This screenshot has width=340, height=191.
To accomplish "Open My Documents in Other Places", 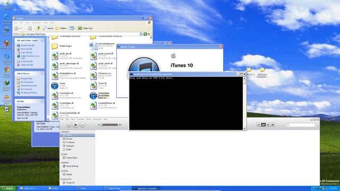I will pos(25,82).
